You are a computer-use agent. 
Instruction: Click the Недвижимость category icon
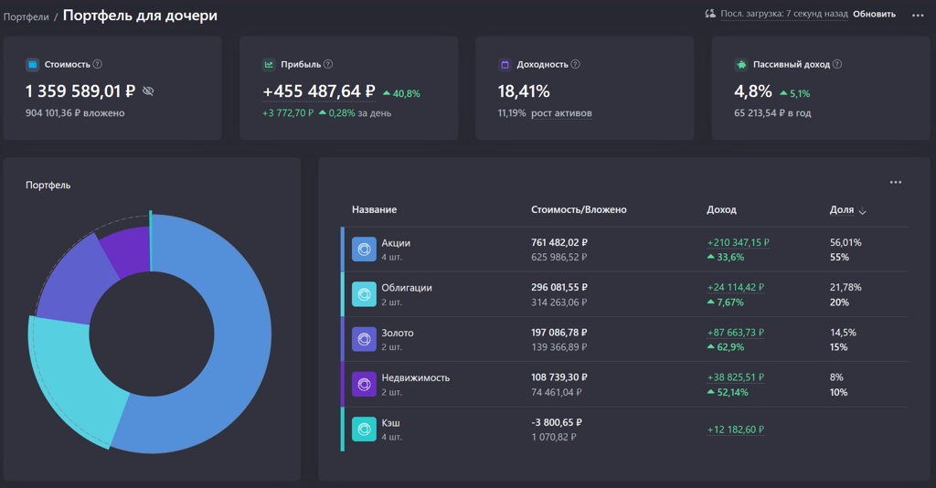(x=364, y=384)
